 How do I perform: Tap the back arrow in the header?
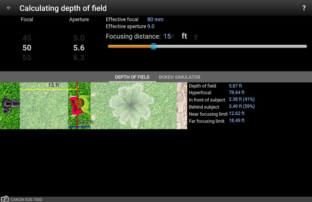point(9,8)
